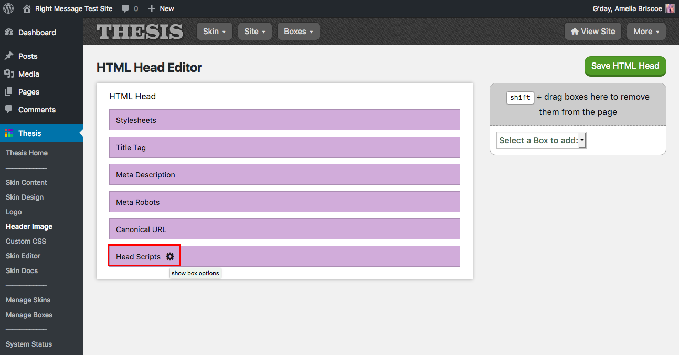Open Skin Content submenu link
The height and width of the screenshot is (355, 679).
(x=26, y=183)
